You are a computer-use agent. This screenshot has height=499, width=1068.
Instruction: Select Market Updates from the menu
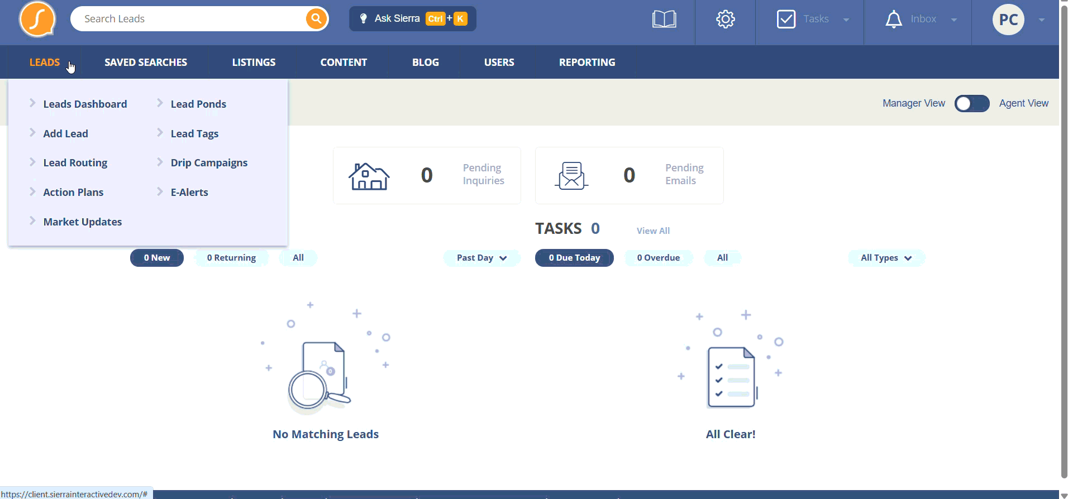point(83,222)
